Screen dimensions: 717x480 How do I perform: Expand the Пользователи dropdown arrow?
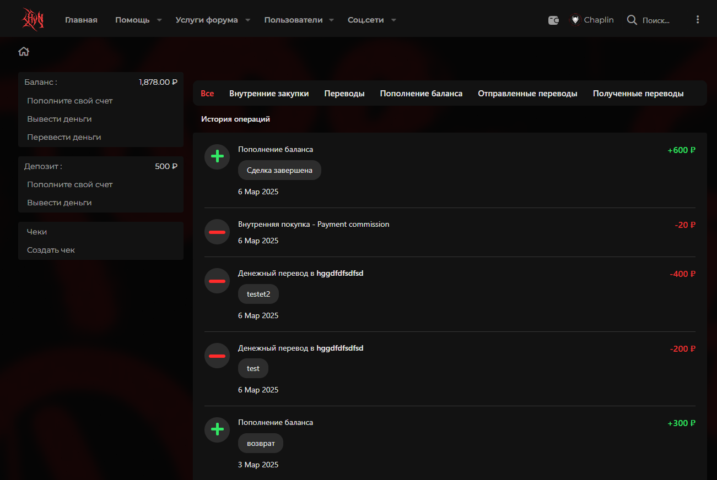pos(331,20)
